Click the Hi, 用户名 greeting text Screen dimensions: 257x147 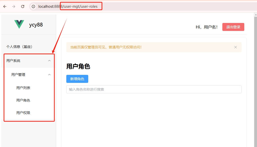pos(207,27)
